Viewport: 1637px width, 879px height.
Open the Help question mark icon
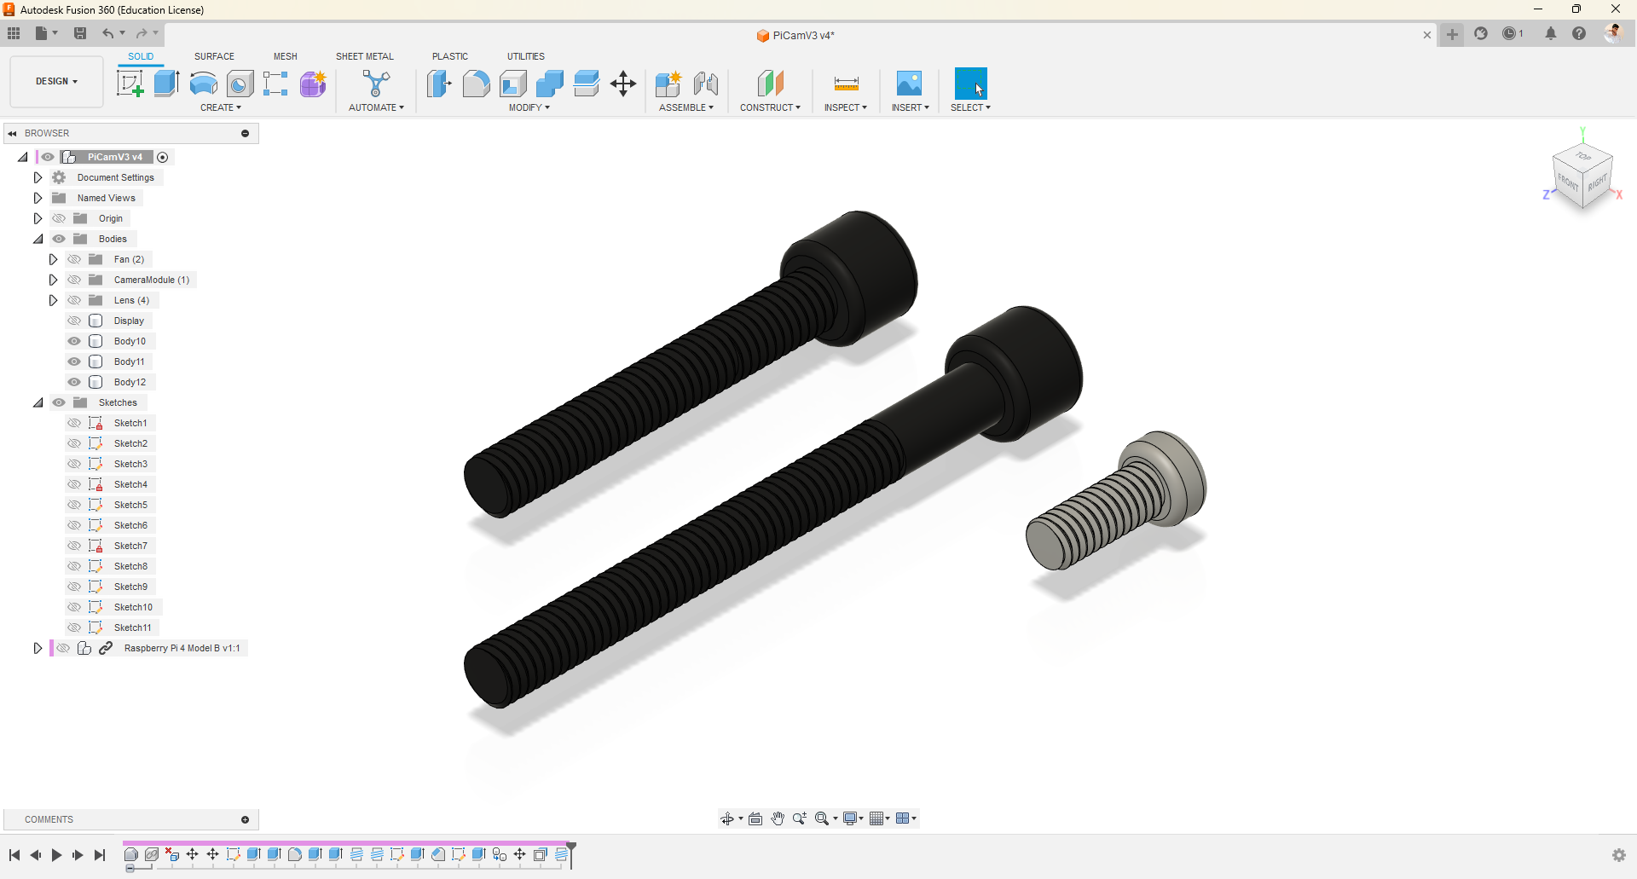click(1579, 33)
